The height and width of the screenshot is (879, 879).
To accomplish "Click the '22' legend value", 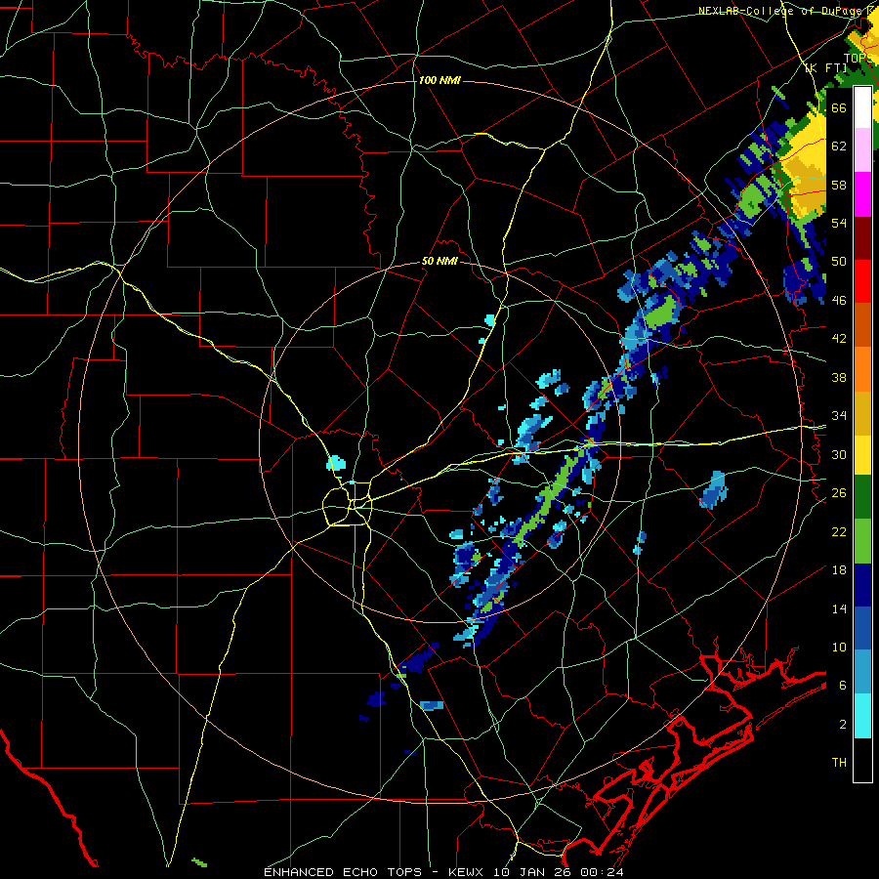I will click(x=839, y=531).
